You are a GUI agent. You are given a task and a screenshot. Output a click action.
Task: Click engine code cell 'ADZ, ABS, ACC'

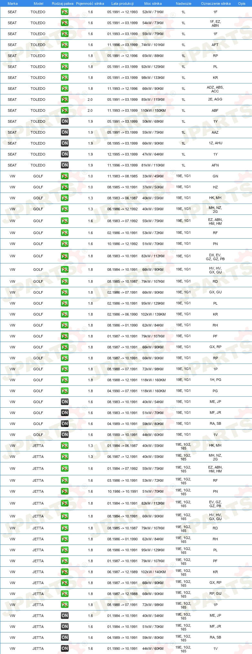(215, 89)
